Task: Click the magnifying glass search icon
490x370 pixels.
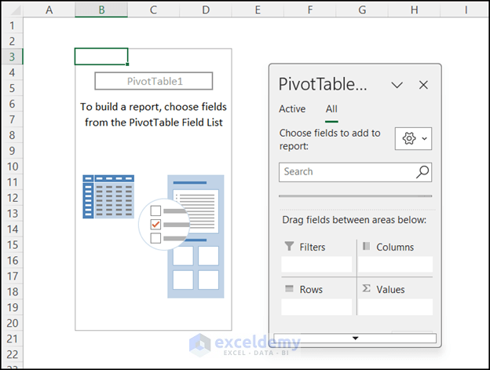Action: [x=422, y=172]
